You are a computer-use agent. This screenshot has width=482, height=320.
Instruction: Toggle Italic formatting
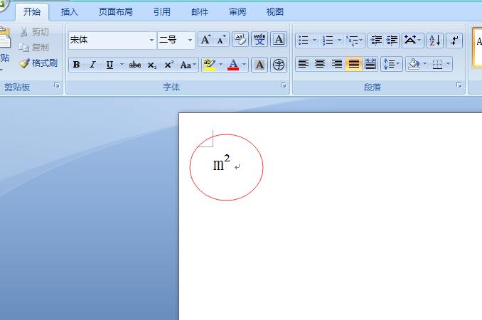coord(92,65)
